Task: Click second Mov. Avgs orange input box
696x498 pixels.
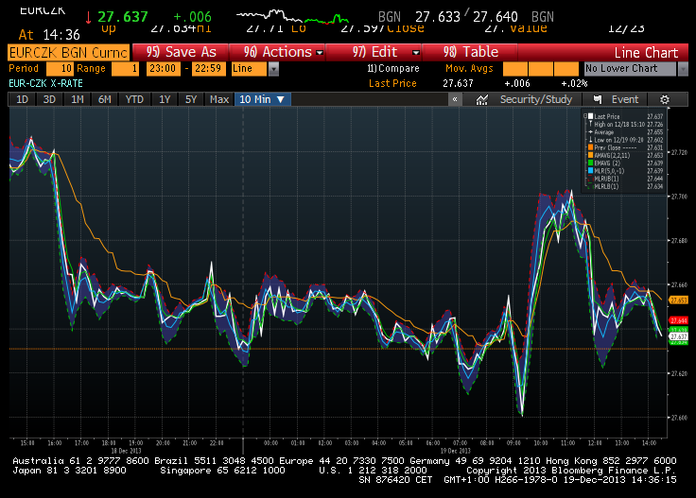Action: coord(541,69)
